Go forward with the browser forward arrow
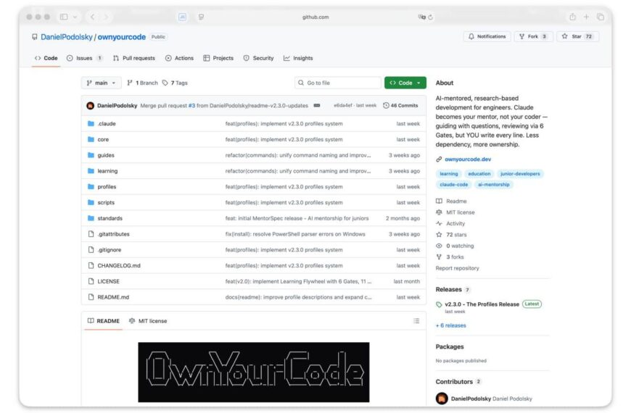 tap(106, 17)
